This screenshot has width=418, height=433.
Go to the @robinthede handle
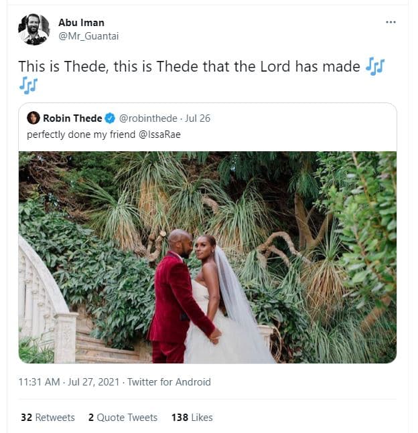click(x=147, y=118)
